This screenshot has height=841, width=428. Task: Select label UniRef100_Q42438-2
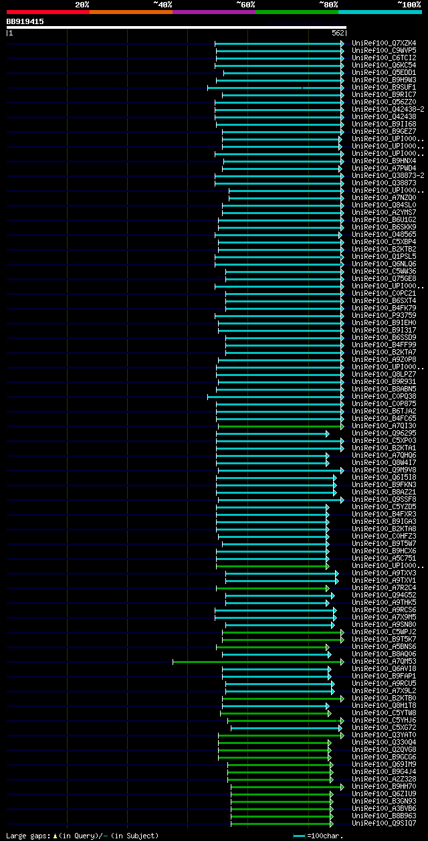point(388,109)
